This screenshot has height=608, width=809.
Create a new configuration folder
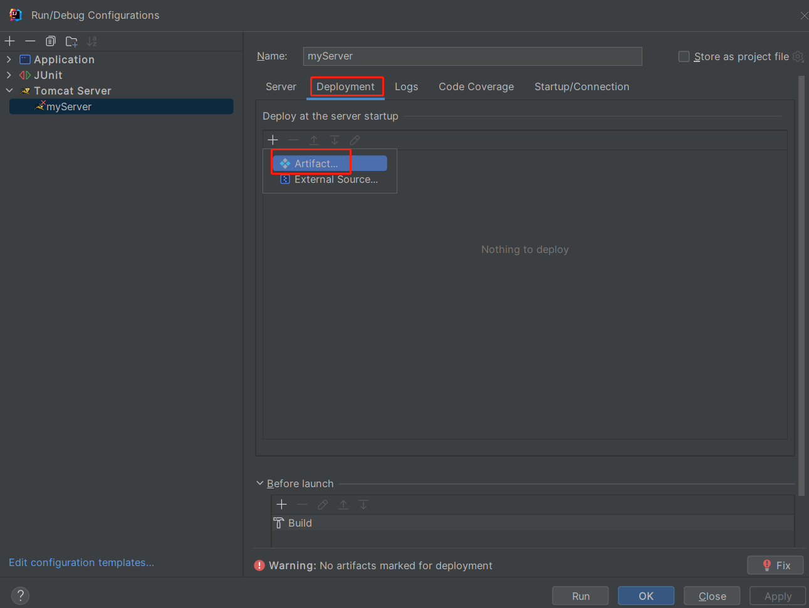[x=71, y=41]
